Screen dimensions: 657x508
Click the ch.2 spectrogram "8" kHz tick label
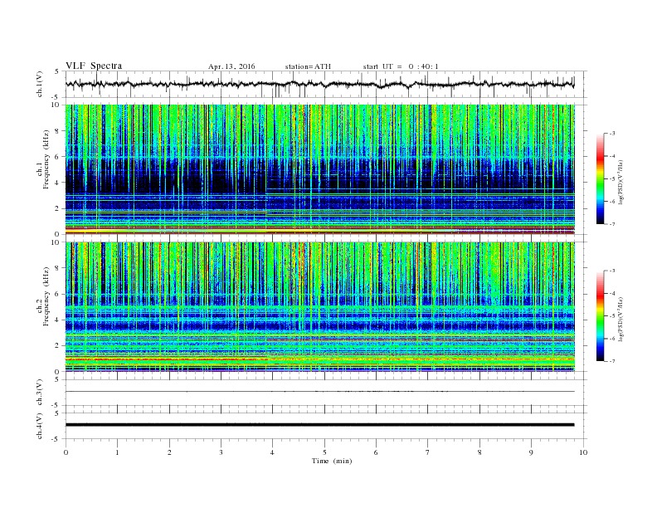coord(58,268)
